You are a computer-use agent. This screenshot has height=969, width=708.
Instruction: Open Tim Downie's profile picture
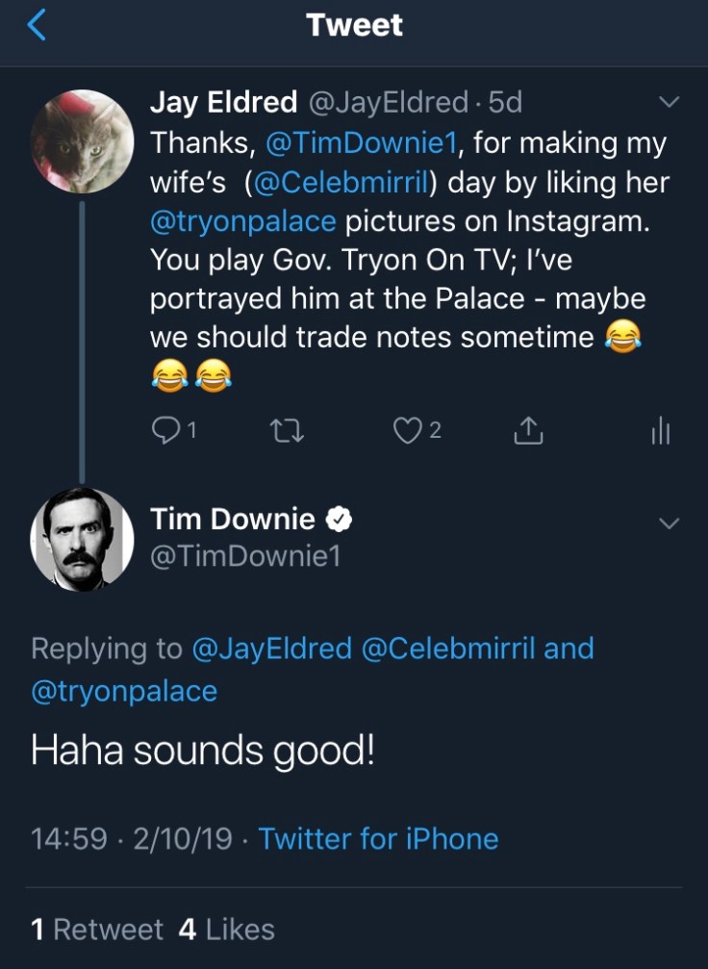82,539
